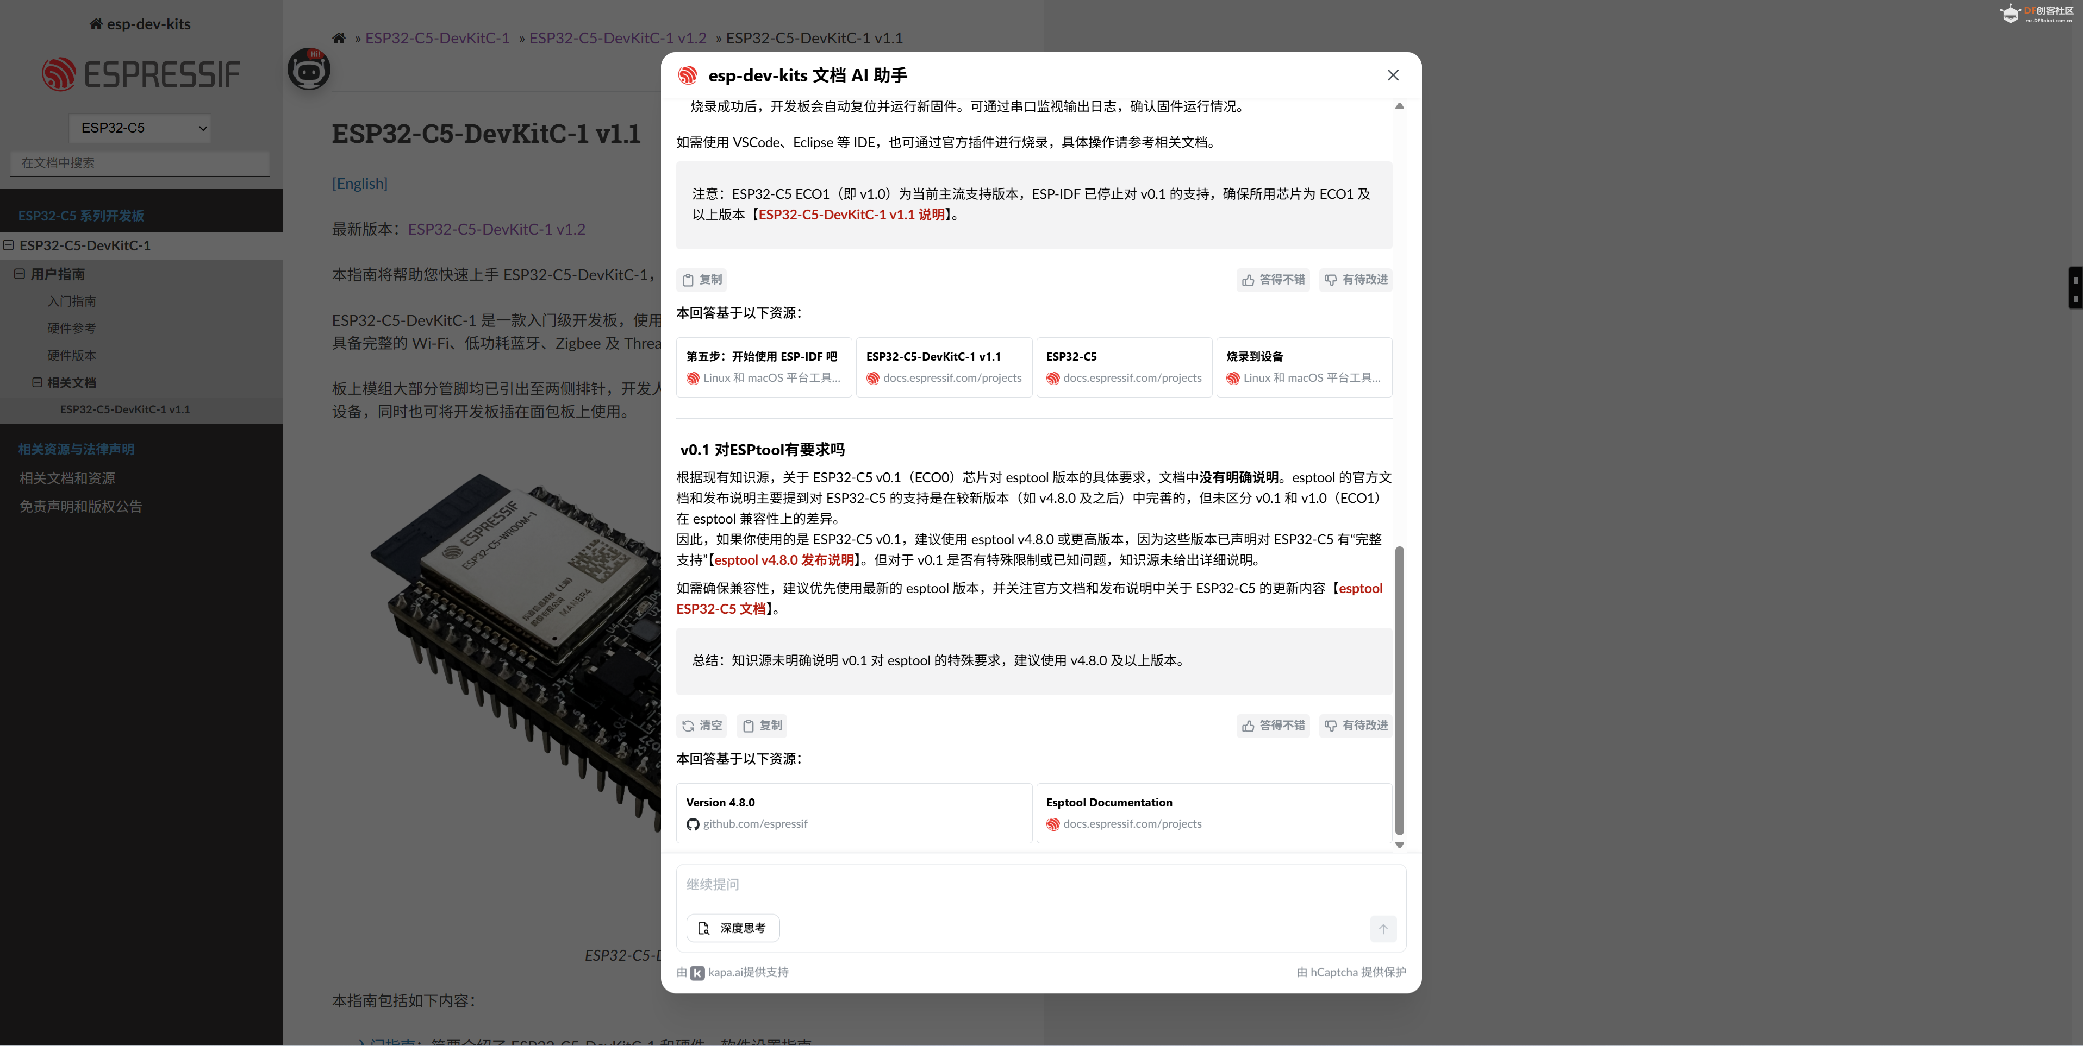Copy the v0.1 esptool answer

pyautogui.click(x=762, y=726)
